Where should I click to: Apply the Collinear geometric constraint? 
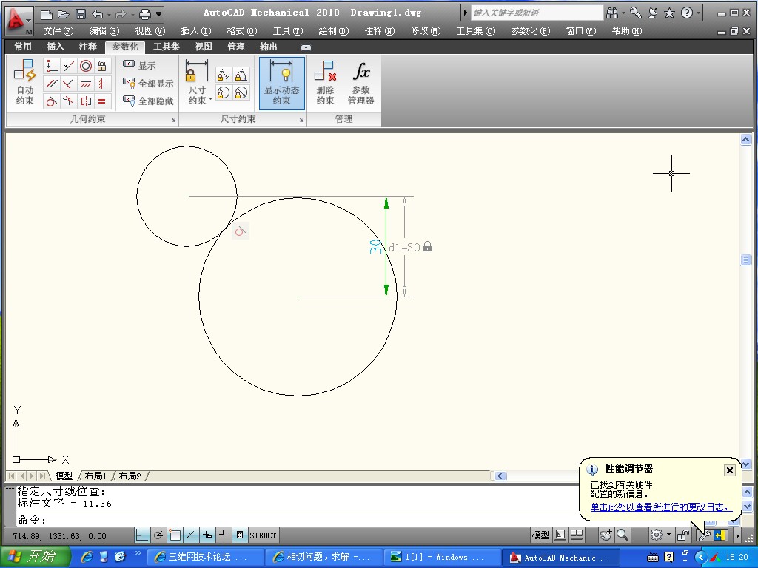(x=68, y=66)
